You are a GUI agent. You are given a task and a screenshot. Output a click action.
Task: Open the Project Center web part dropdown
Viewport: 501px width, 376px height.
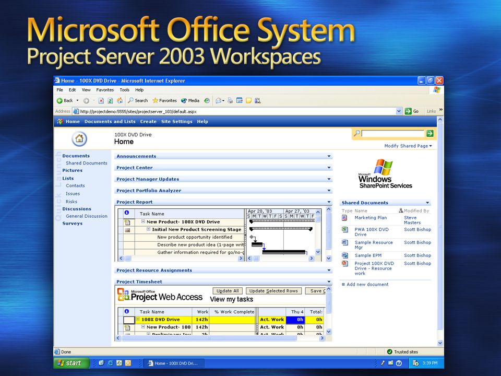[x=329, y=168]
